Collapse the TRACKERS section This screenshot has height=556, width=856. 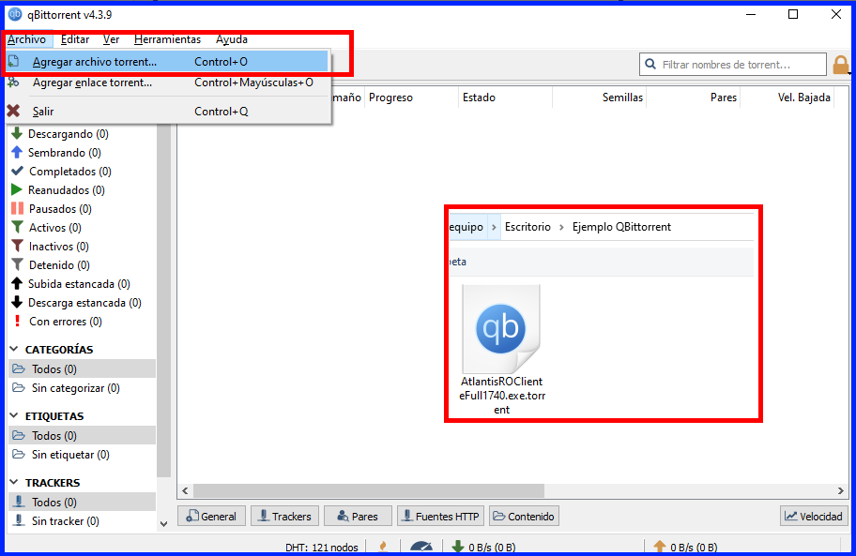coord(15,483)
